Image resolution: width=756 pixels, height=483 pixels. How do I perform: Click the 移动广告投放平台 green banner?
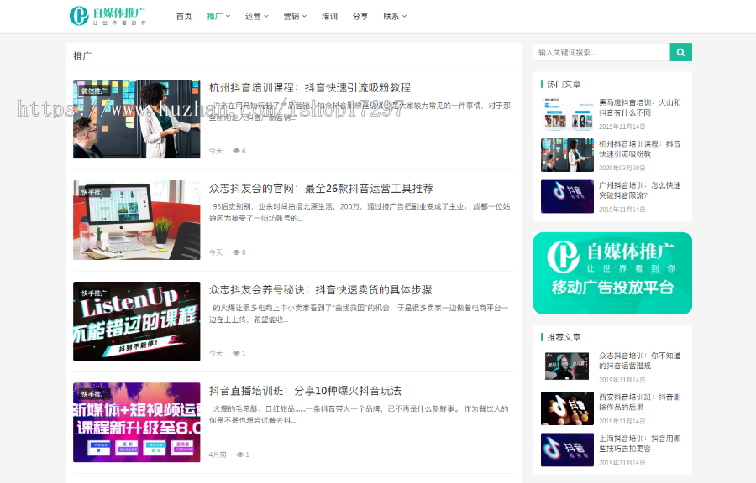pyautogui.click(x=612, y=273)
